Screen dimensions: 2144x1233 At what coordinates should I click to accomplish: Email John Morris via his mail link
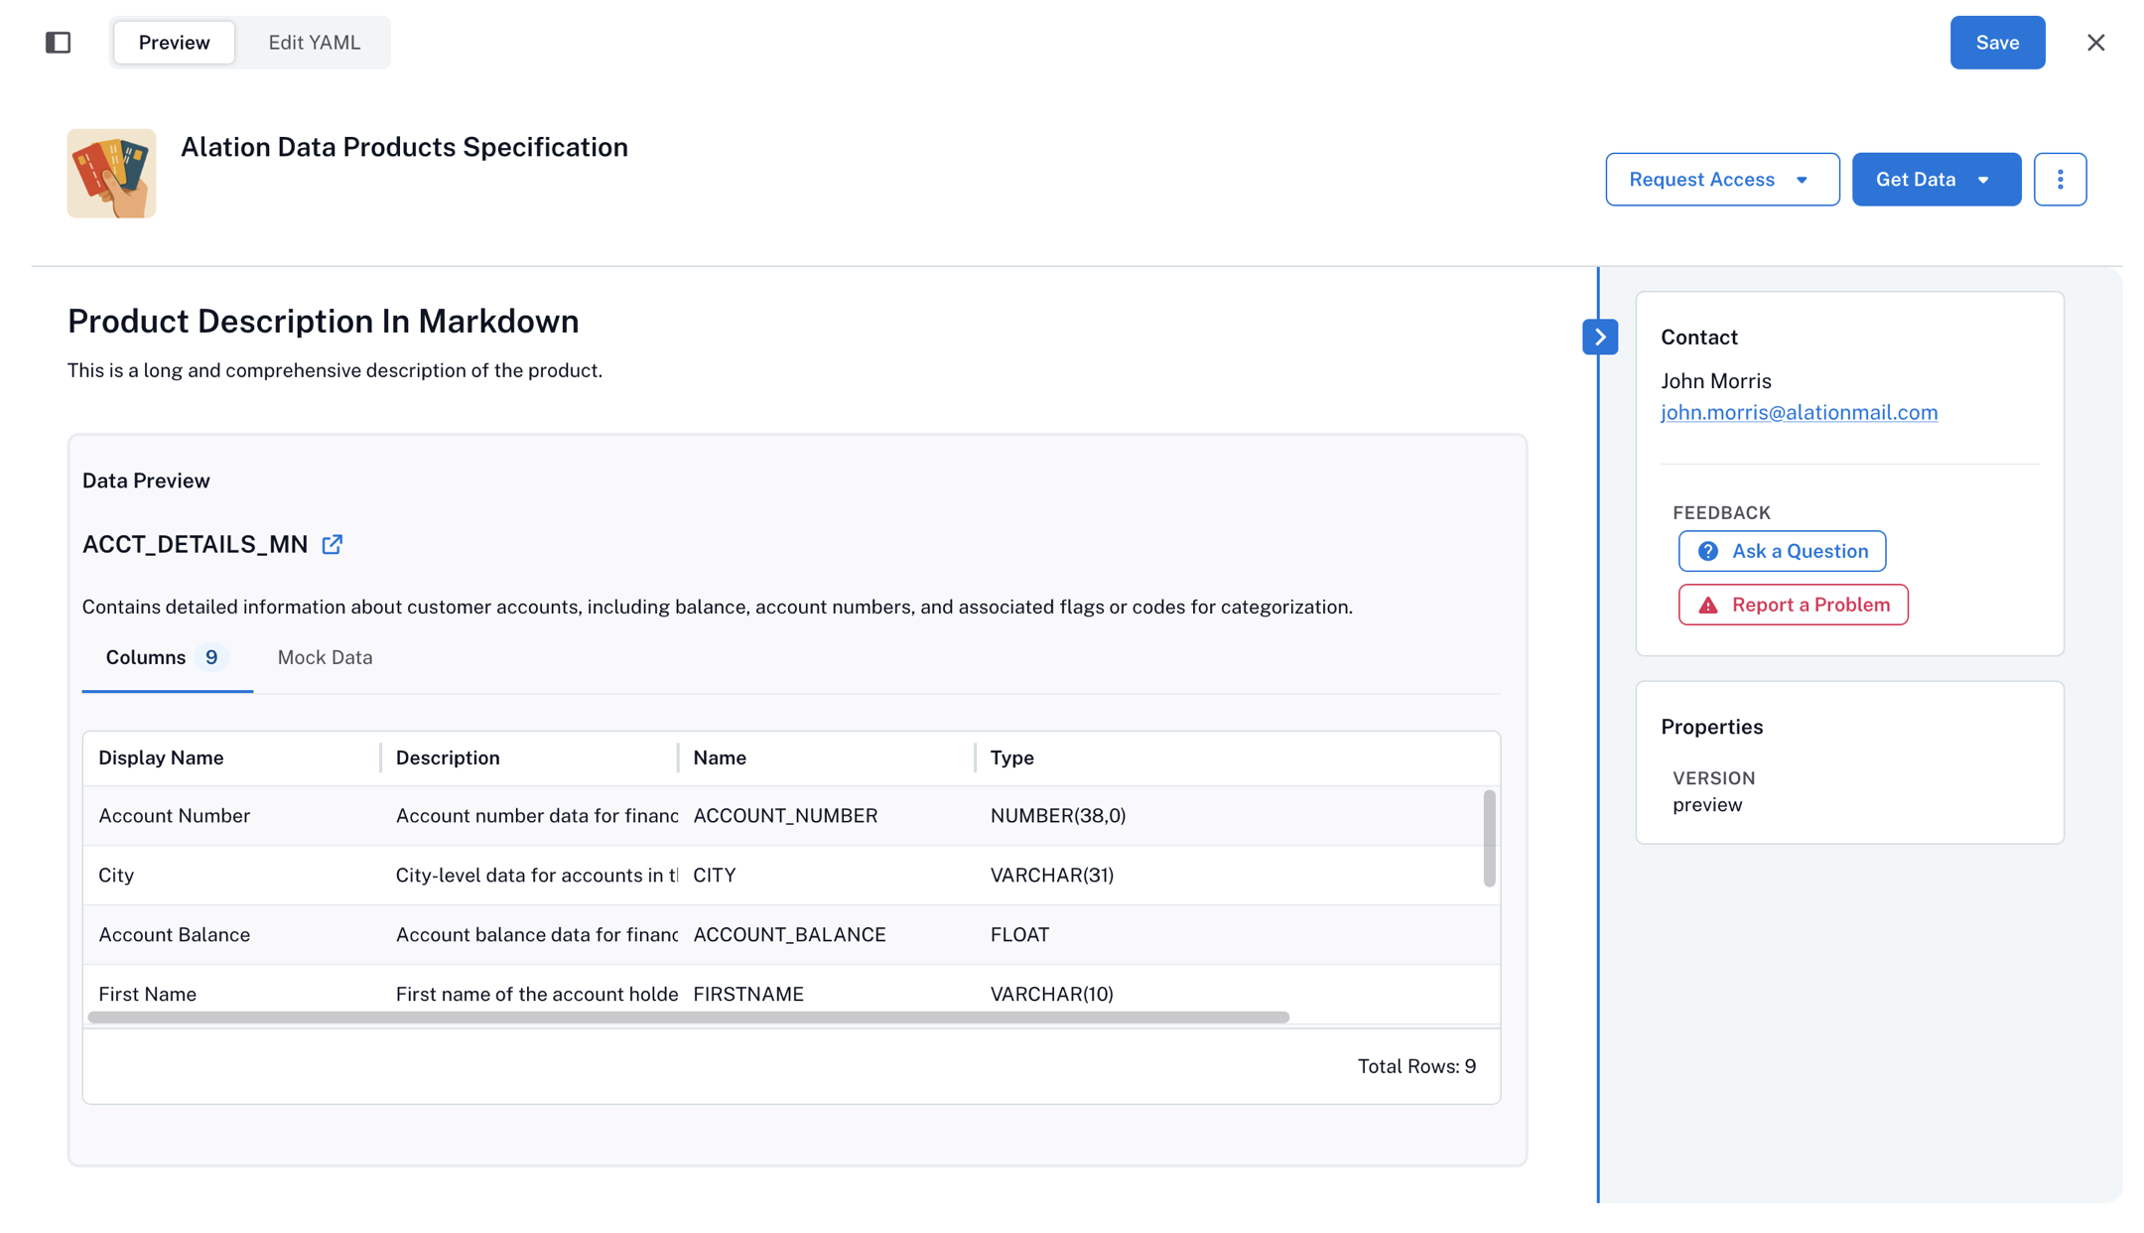pyautogui.click(x=1799, y=412)
